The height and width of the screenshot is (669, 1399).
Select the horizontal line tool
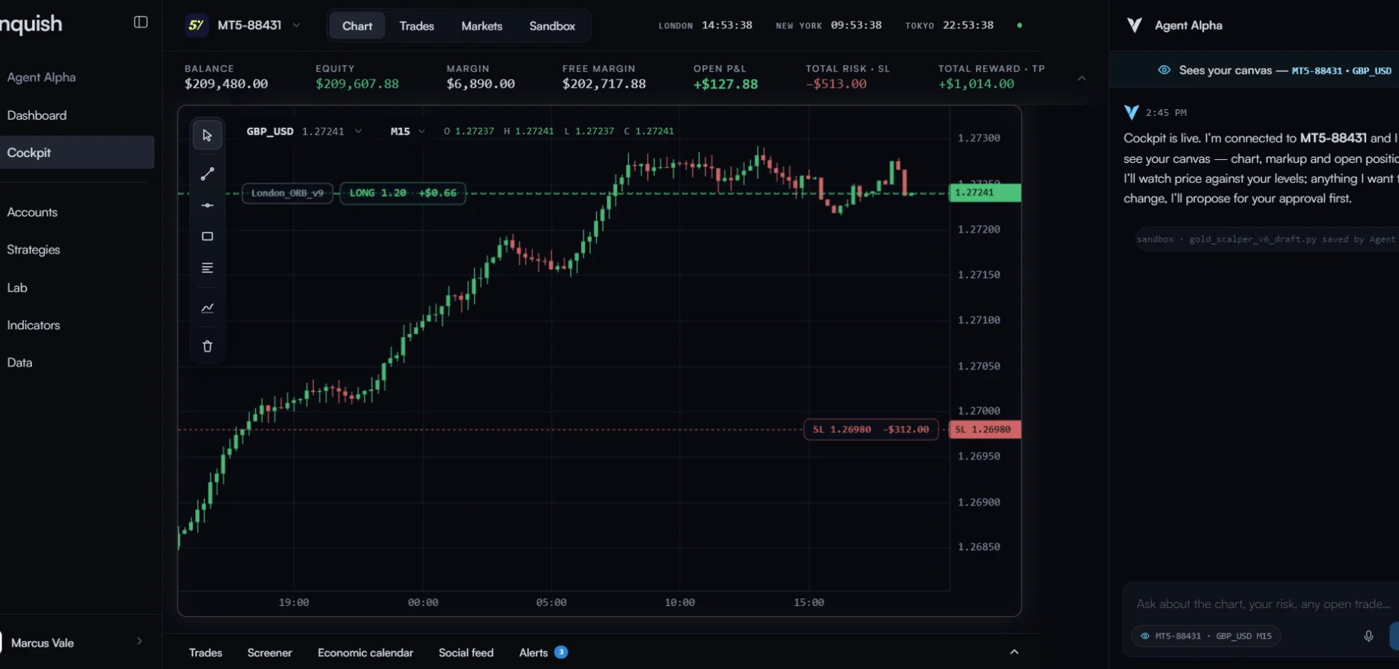(x=208, y=205)
